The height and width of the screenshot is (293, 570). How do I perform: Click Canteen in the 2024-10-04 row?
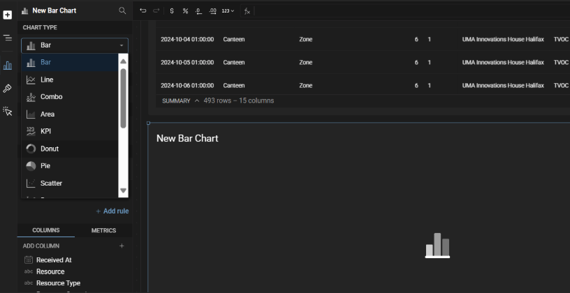234,39
